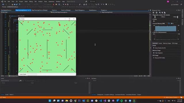
Task: Close the Diagnostic Tools panel
Action: click(x=180, y=10)
